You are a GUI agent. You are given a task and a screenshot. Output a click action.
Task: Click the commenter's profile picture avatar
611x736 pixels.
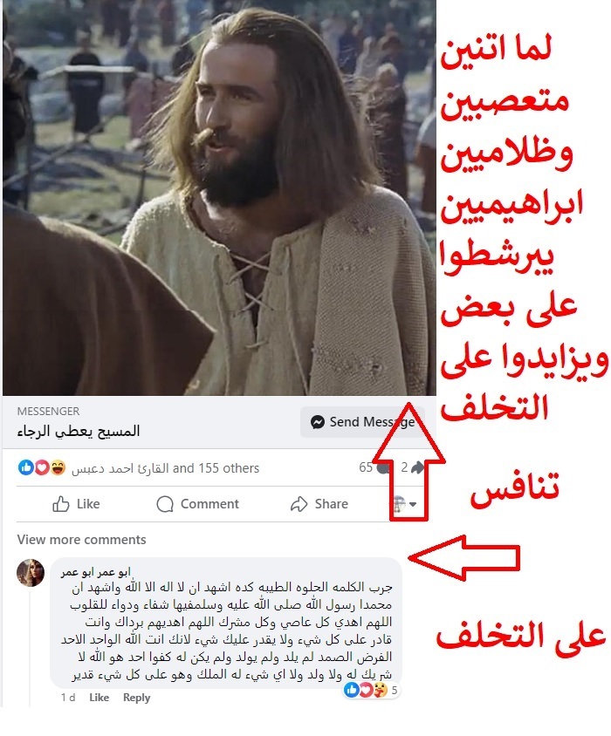tap(31, 573)
